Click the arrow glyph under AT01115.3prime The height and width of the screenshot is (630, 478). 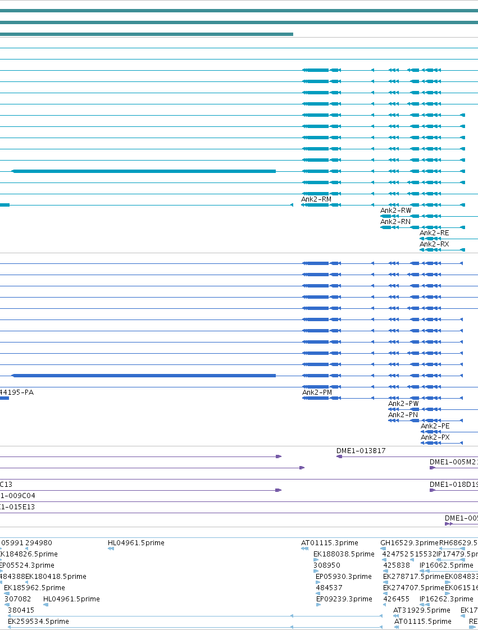pos(305,549)
